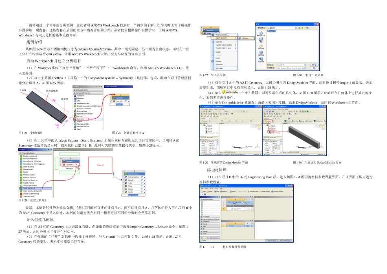387x274 pixels.
Task: Click the My Computer shortcut in Open dialog
Action: point(261,53)
